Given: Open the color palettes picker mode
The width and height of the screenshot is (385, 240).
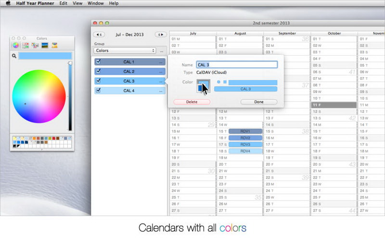Looking at the screenshot, I should 35,46.
